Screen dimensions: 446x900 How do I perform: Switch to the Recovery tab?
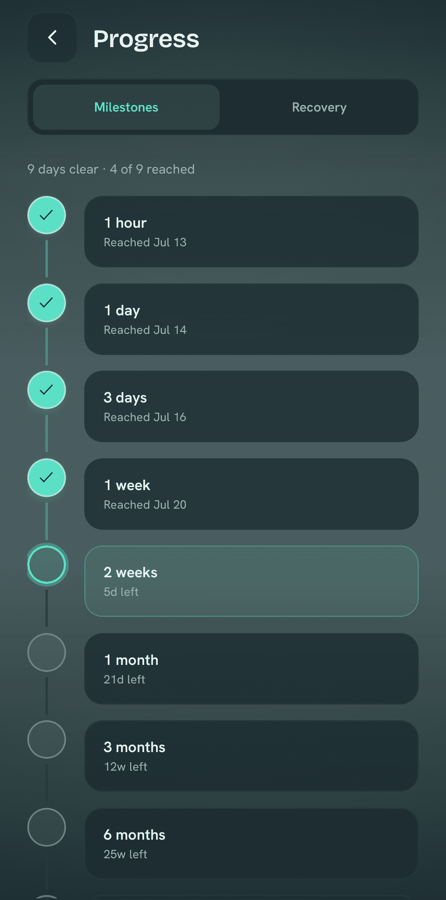(x=319, y=107)
